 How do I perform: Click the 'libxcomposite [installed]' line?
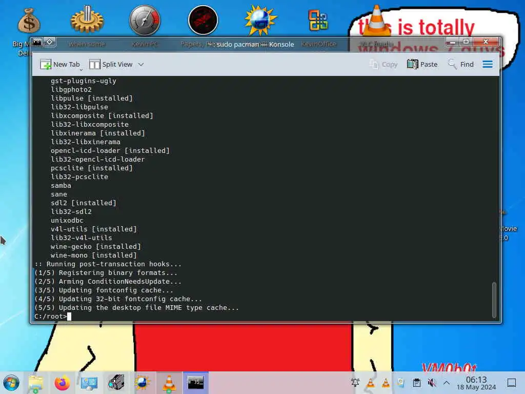pyautogui.click(x=102, y=115)
